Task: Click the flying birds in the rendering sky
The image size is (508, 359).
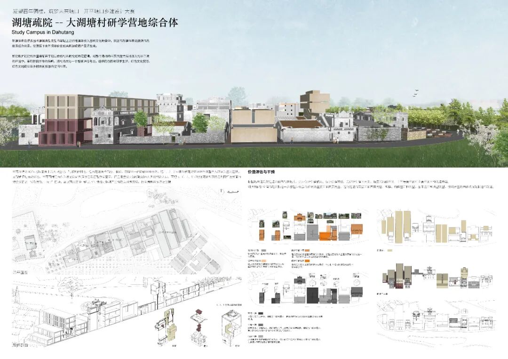Action: [x=415, y=93]
